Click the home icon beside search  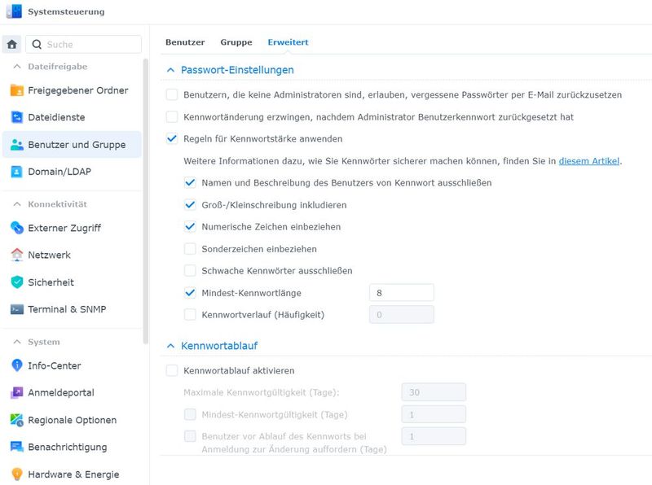coord(11,44)
